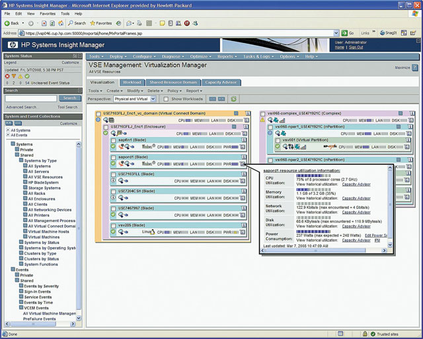The height and width of the screenshot is (339, 423).
Task: Click the popup's horizontal scrollbar
Action: (323, 250)
